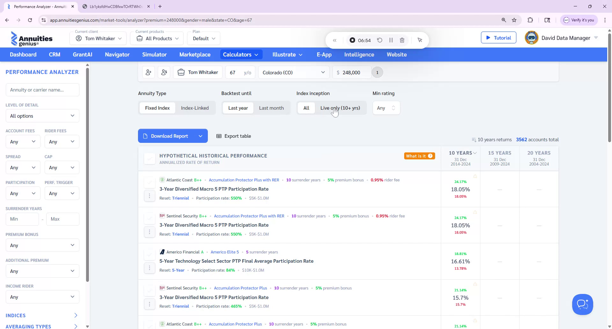Screen dimensions: 612x329
Task: Switch backtest to Last month
Action: point(272,108)
